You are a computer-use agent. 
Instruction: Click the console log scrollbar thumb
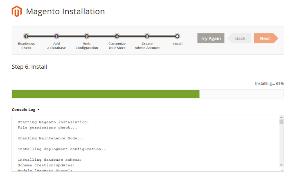[282, 122]
